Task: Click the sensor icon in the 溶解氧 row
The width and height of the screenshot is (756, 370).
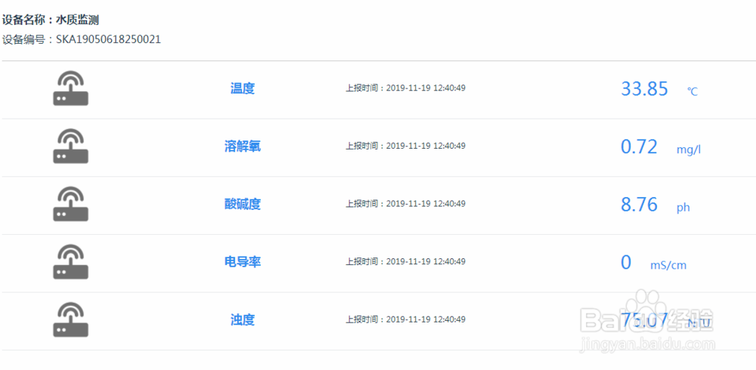Action: click(70, 146)
